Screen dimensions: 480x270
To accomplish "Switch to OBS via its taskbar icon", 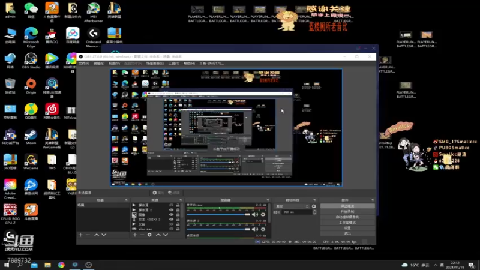I will [x=88, y=265].
